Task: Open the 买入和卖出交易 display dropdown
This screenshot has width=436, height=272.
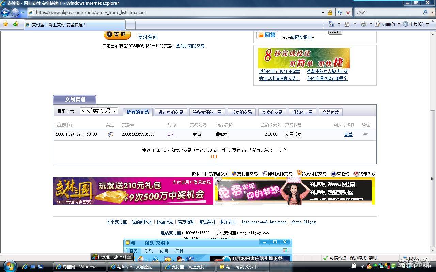Action: (x=99, y=111)
